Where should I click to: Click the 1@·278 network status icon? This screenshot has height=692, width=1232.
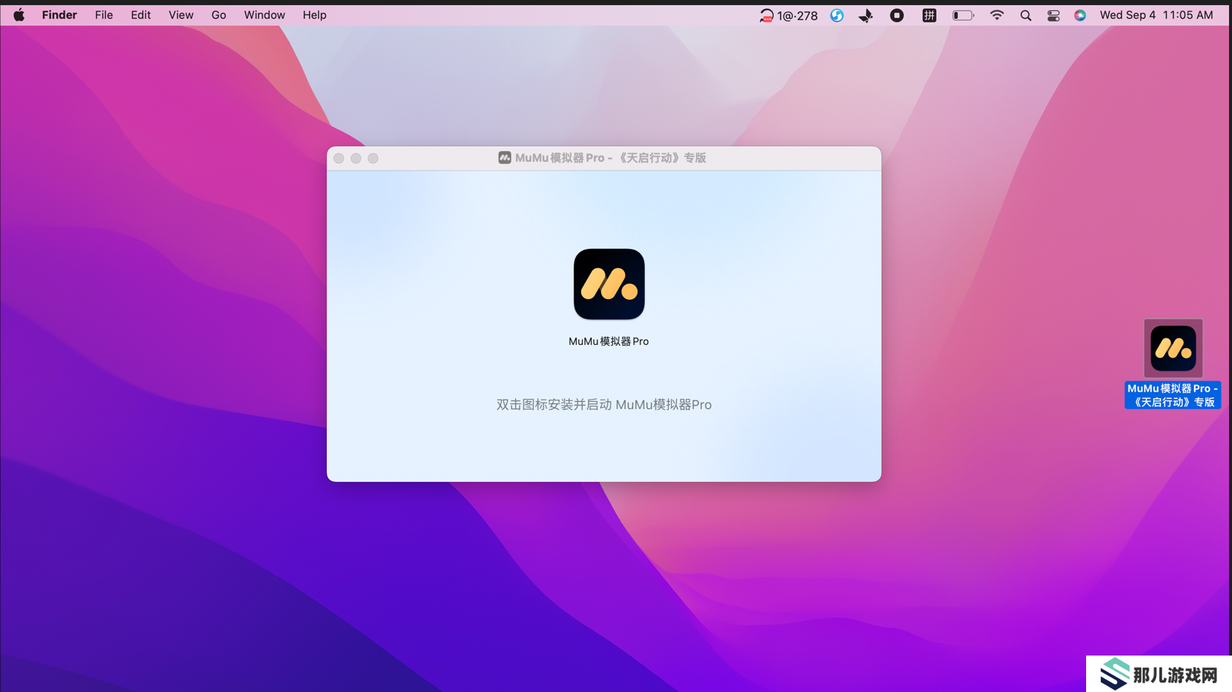789,15
